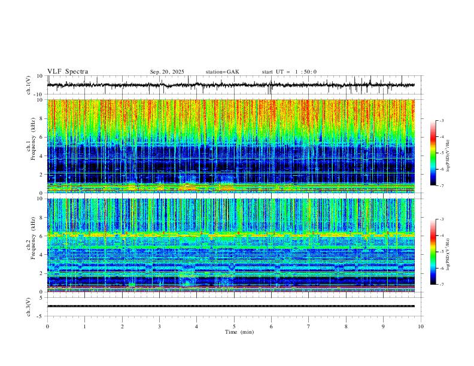
Task: Click the "station=GAK" label
Action: (222, 72)
